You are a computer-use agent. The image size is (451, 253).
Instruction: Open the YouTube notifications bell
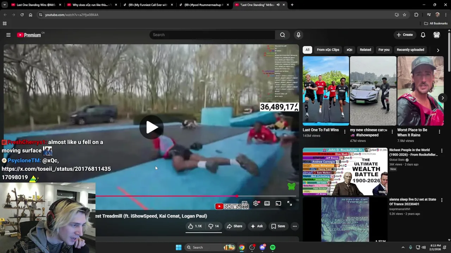coord(423,35)
